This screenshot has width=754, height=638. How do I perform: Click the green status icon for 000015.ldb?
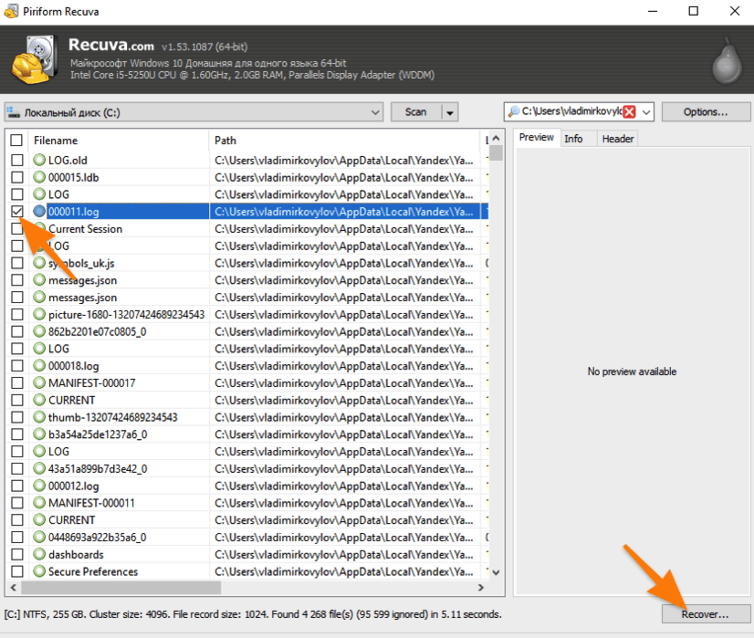(39, 177)
